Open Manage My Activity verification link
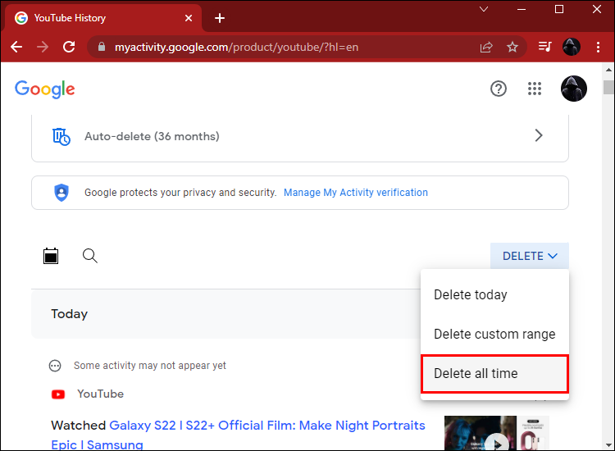The height and width of the screenshot is (451, 615). 356,193
